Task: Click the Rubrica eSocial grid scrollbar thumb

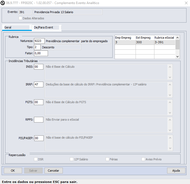Action: click(x=178, y=45)
